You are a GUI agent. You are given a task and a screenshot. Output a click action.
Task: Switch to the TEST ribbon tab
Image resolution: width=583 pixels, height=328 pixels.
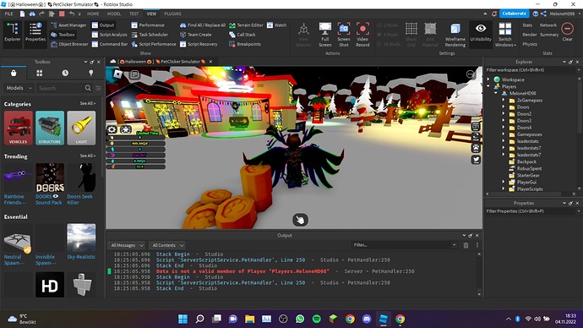pyautogui.click(x=133, y=14)
